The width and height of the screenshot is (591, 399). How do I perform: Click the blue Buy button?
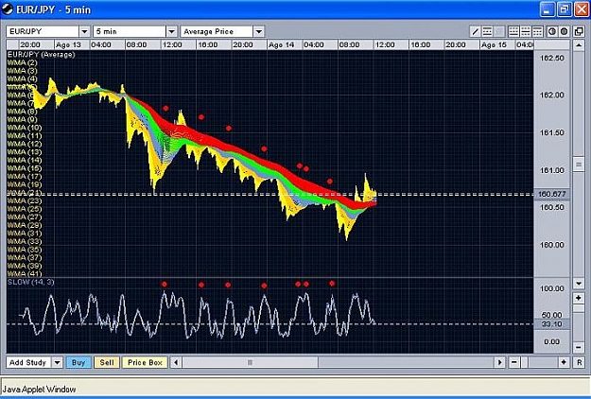(x=78, y=362)
